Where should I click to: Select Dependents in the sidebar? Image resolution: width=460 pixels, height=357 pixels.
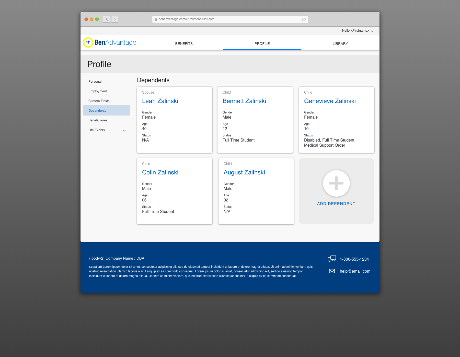coord(107,110)
